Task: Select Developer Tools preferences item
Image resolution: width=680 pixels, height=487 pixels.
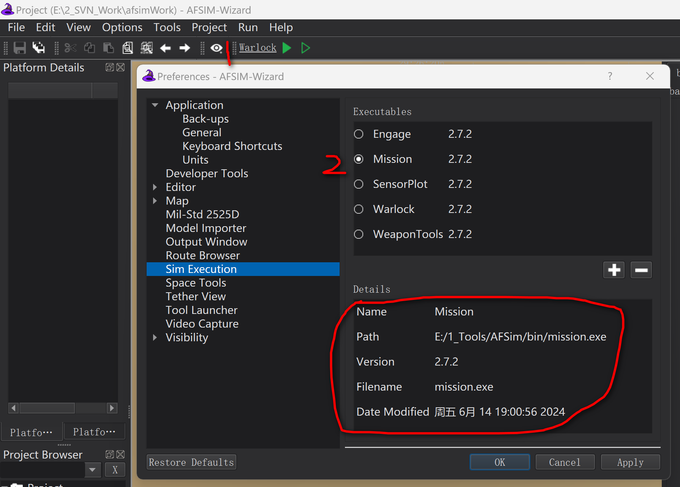Action: click(207, 173)
